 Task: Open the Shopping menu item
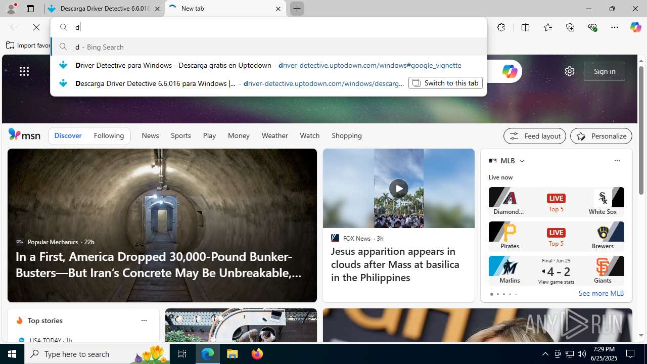coord(347,135)
